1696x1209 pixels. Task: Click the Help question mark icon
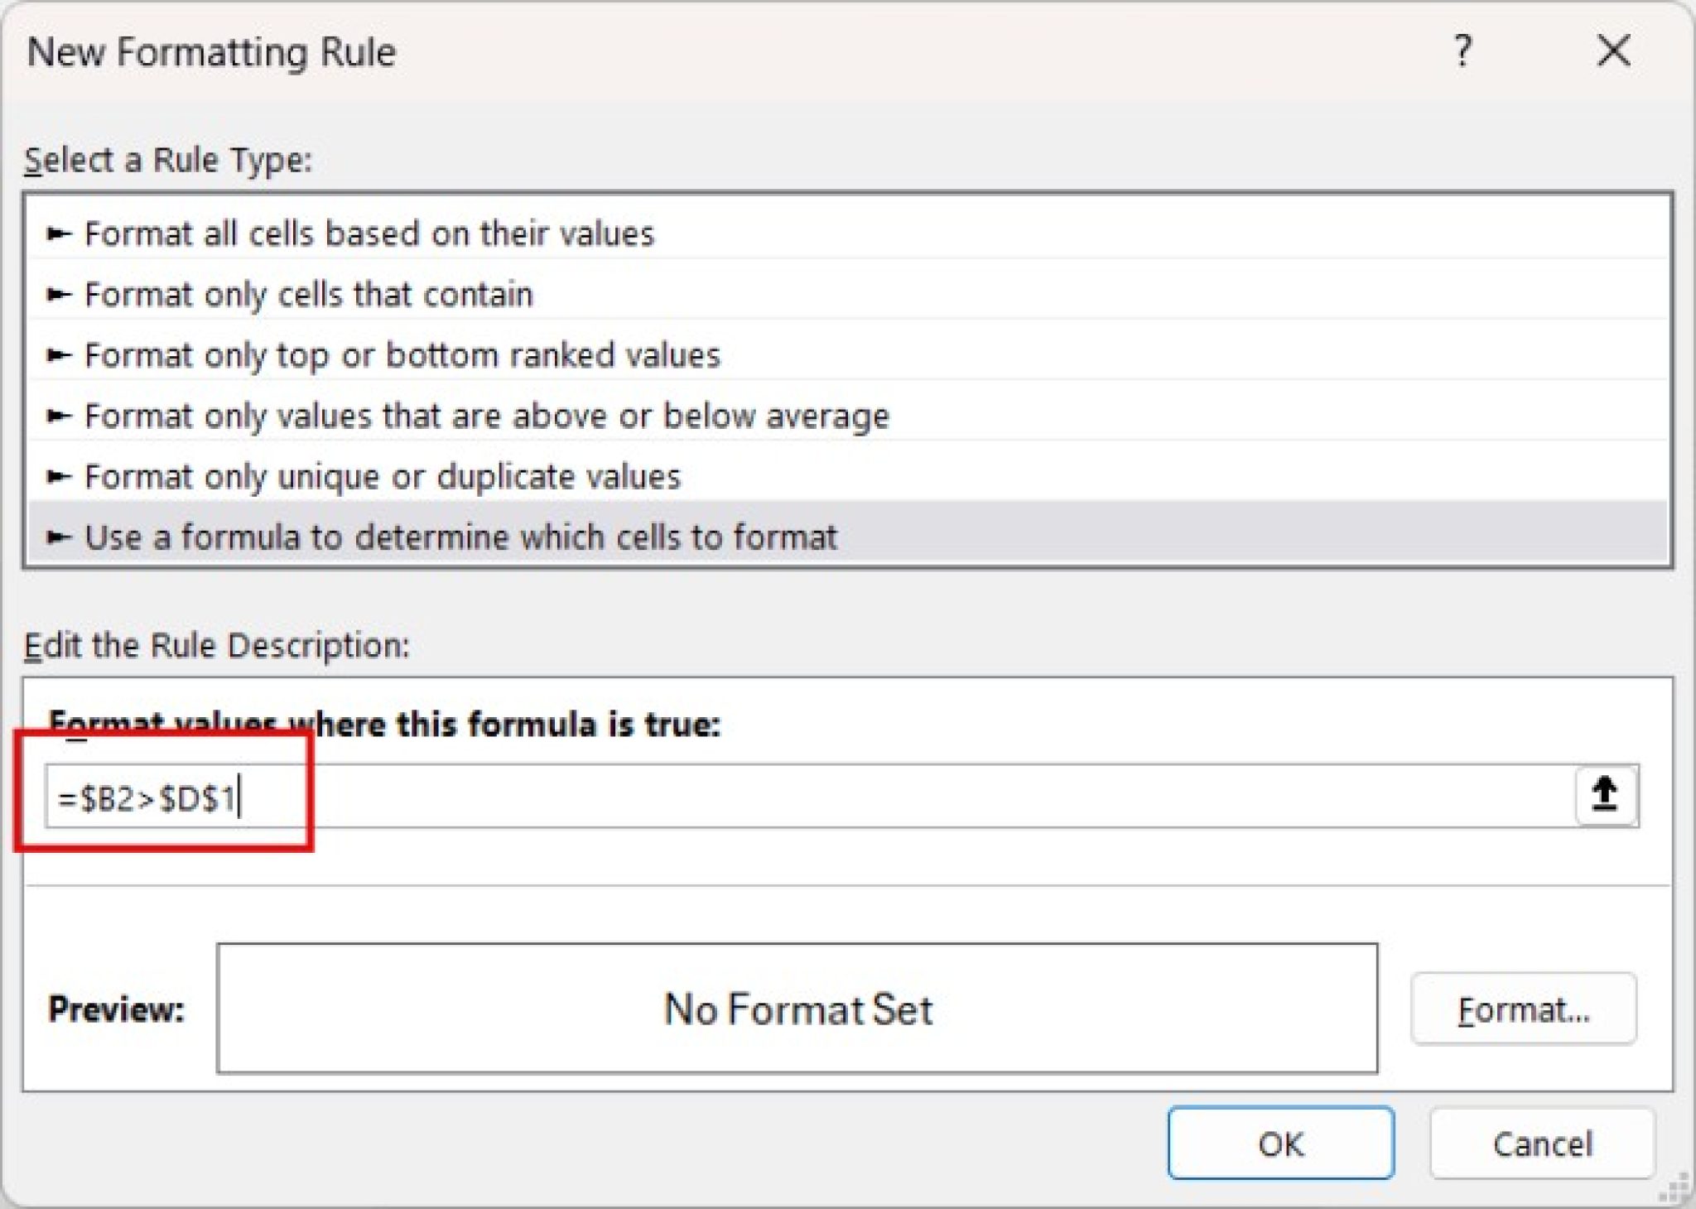tap(1466, 51)
